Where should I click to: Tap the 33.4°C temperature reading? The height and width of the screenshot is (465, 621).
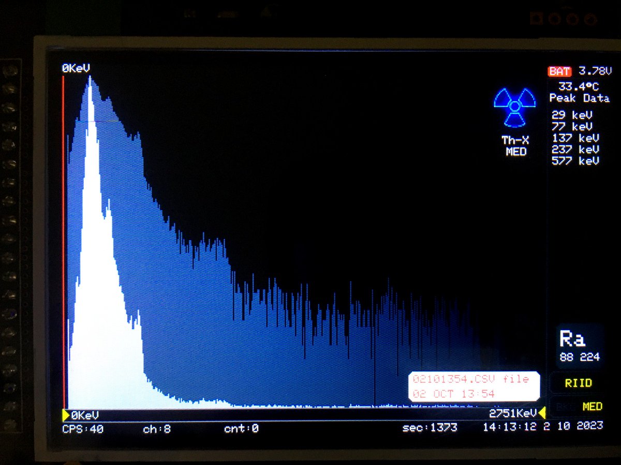578,86
